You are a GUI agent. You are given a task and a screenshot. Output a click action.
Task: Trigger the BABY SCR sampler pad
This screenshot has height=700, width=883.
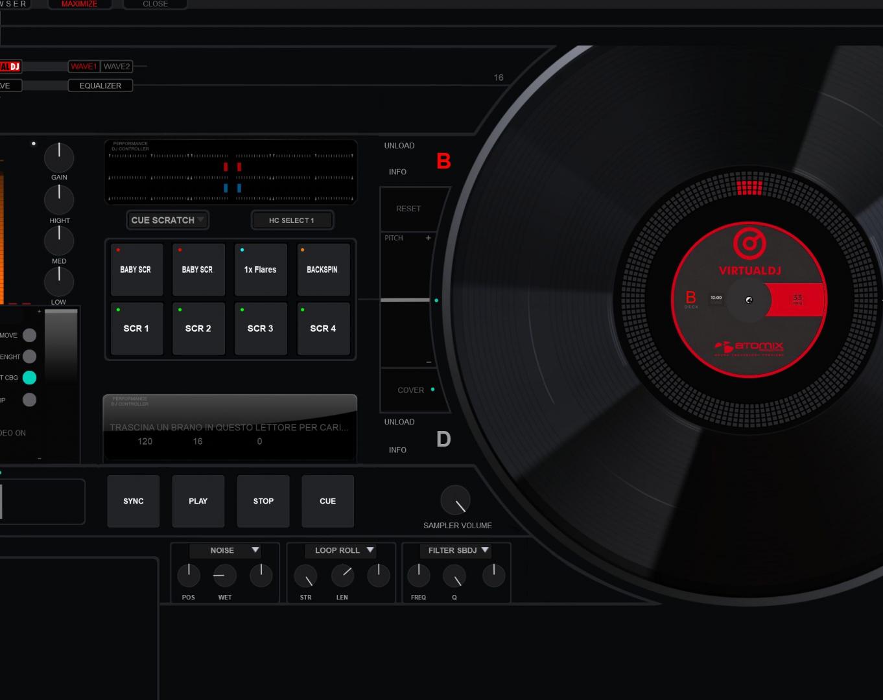tap(137, 269)
